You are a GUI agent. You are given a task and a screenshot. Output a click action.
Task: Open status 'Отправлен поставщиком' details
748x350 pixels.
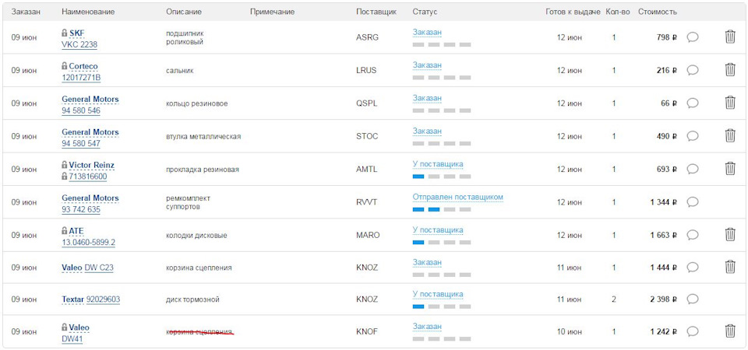tap(457, 198)
